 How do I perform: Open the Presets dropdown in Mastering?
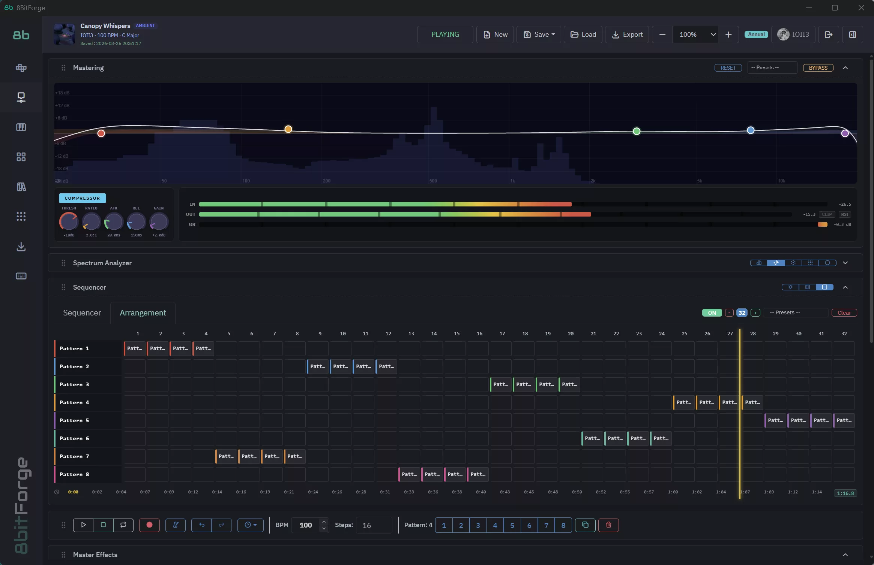[772, 67]
